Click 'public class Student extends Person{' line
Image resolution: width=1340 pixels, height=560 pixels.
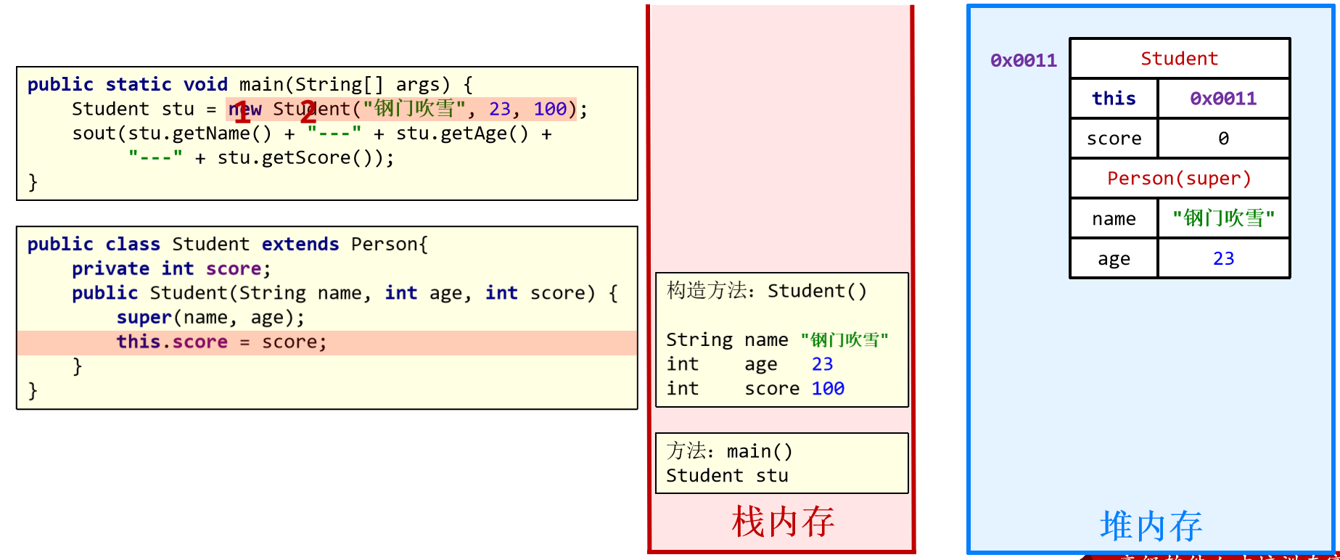[x=228, y=244]
